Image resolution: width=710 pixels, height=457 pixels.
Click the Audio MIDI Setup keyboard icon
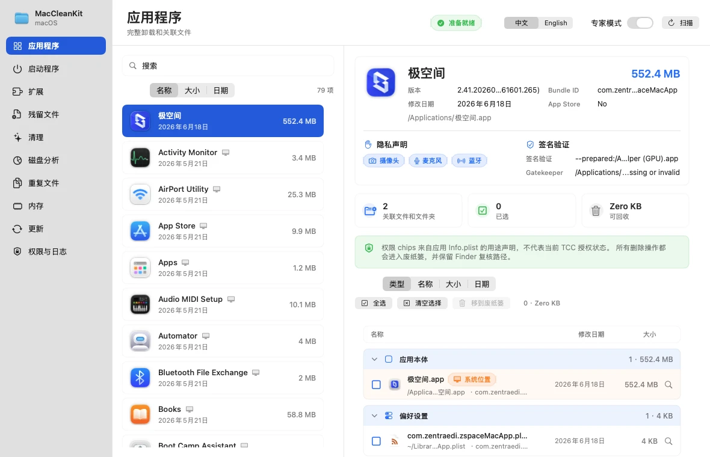pyautogui.click(x=140, y=304)
